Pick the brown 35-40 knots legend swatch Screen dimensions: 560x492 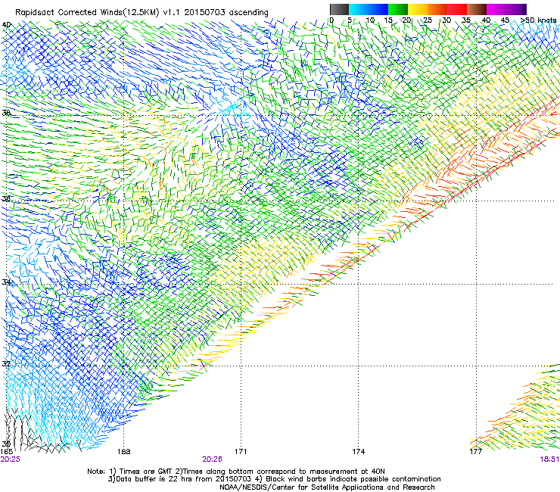coord(477,9)
